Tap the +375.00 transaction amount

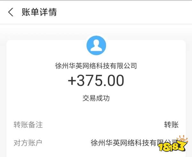96,81
